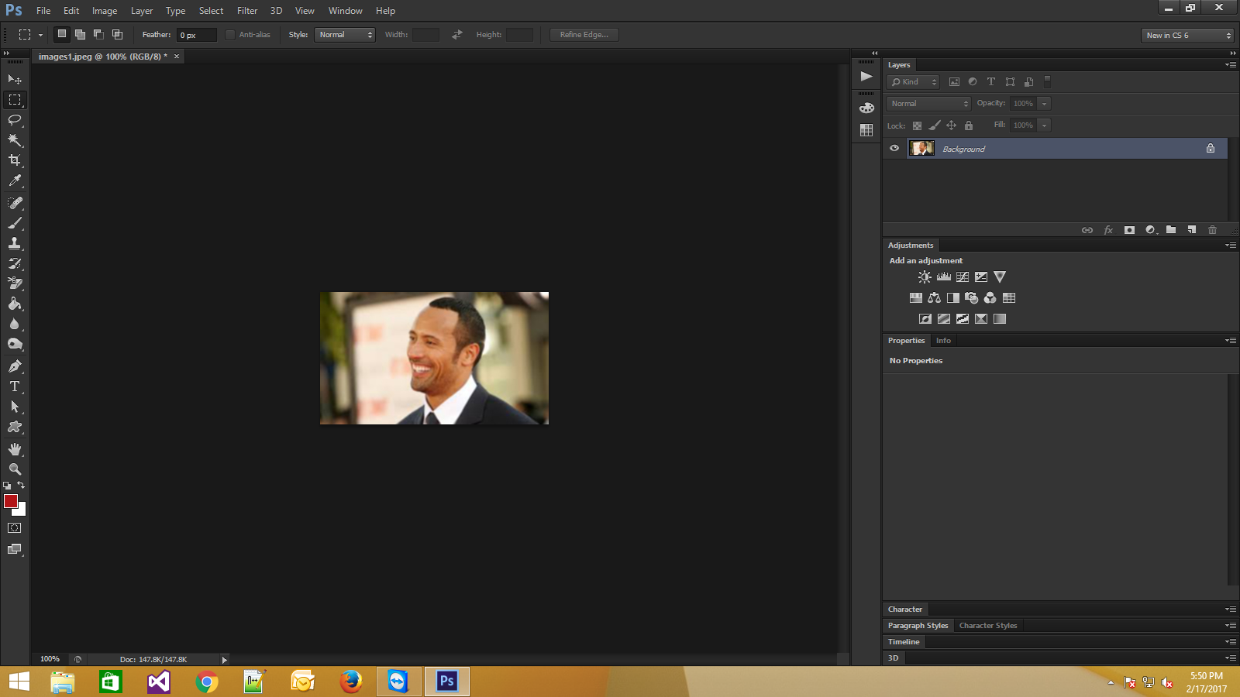Enable Add to selection mode
This screenshot has height=697, width=1240.
coord(80,34)
